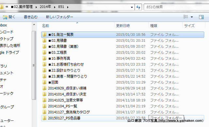Sort by the 種類 column header
Screen dimensions: 209x127
click(x=154, y=26)
